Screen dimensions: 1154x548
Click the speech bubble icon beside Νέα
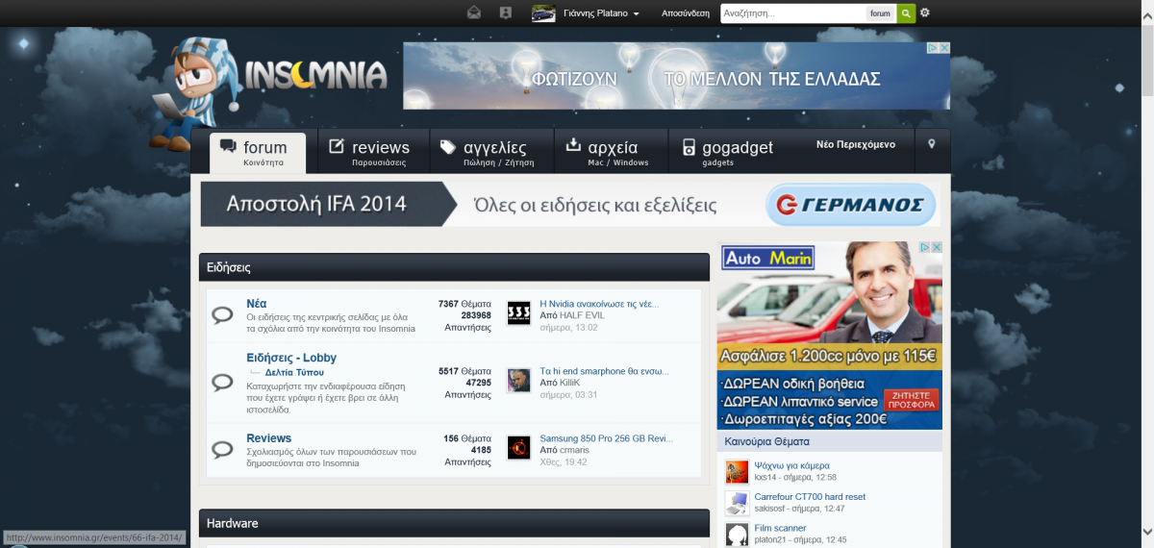(x=222, y=314)
